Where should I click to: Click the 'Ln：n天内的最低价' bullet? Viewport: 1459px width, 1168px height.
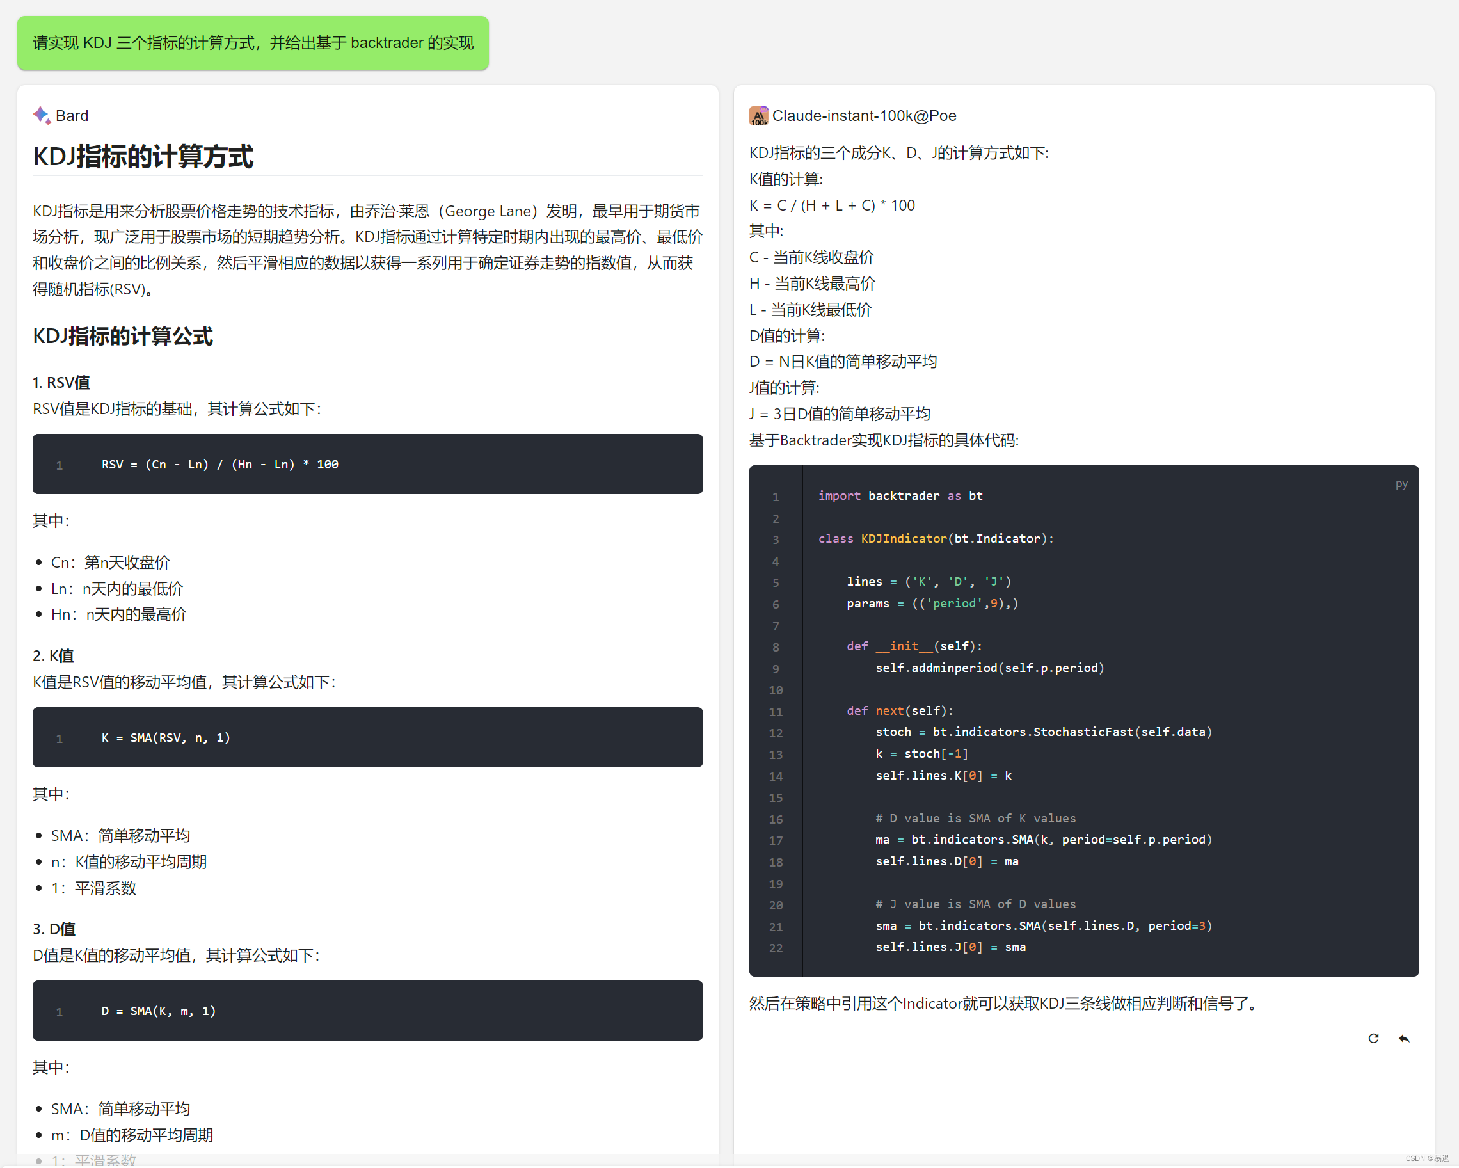[117, 589]
